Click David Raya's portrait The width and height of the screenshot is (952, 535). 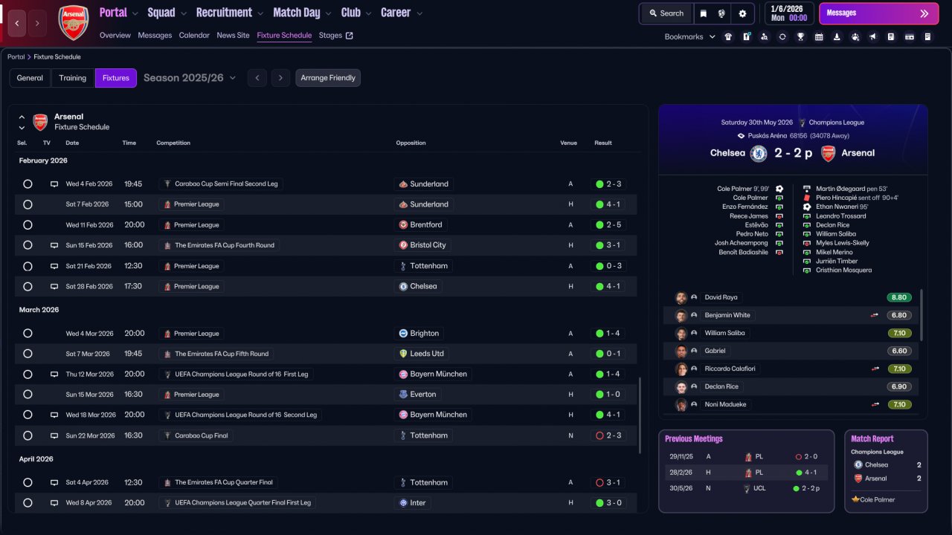(x=681, y=297)
